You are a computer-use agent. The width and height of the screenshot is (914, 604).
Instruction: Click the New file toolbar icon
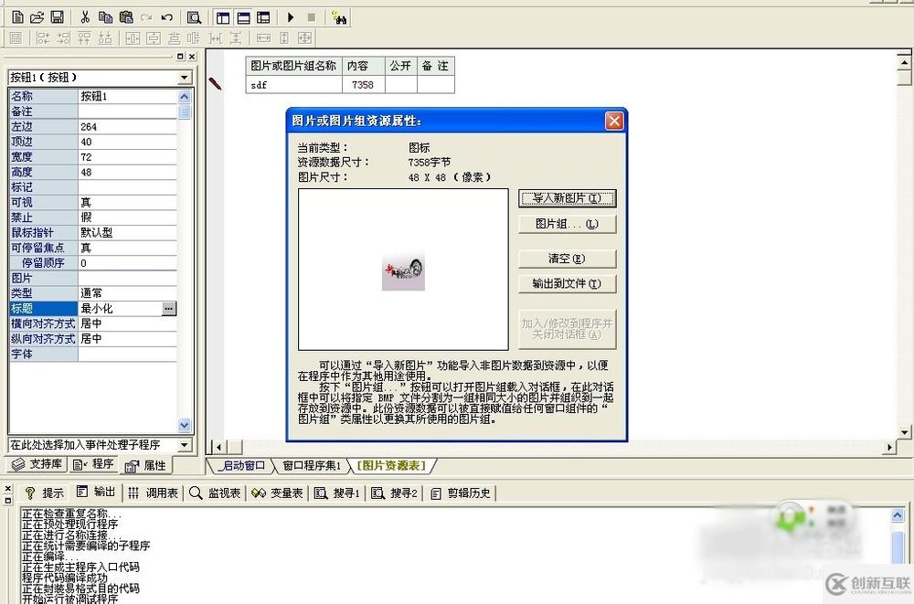pos(17,17)
